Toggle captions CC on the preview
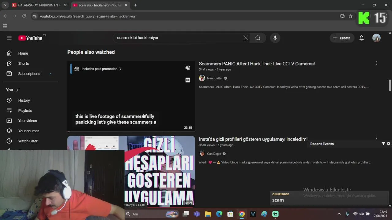 [x=188, y=80]
